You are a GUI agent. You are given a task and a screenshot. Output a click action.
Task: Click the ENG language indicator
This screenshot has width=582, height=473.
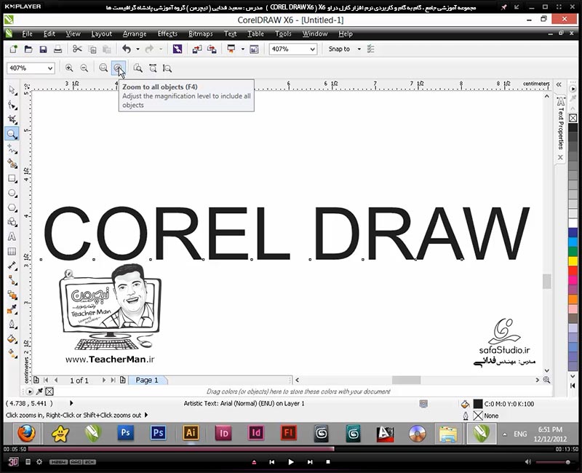520,434
